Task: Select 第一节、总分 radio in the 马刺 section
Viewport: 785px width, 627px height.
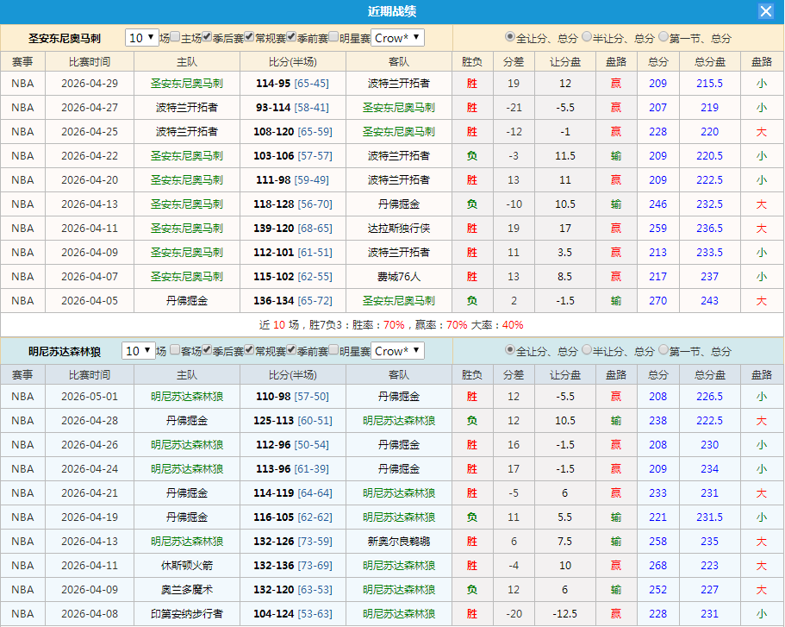Action: pos(664,36)
